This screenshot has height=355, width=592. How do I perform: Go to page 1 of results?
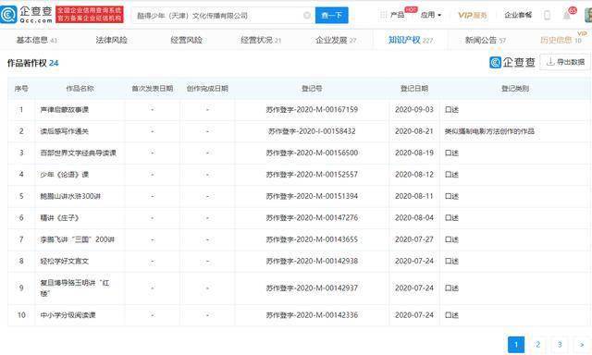(516, 345)
